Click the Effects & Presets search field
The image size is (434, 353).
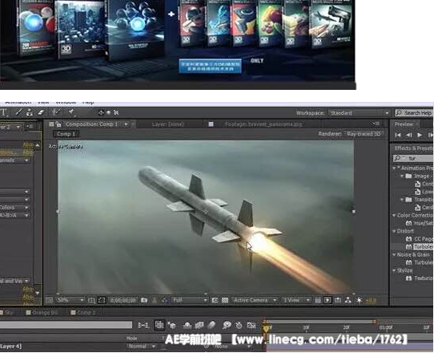pyautogui.click(x=413, y=158)
